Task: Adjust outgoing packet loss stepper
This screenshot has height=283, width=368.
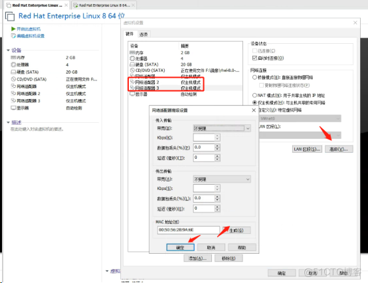Action: [x=217, y=198]
